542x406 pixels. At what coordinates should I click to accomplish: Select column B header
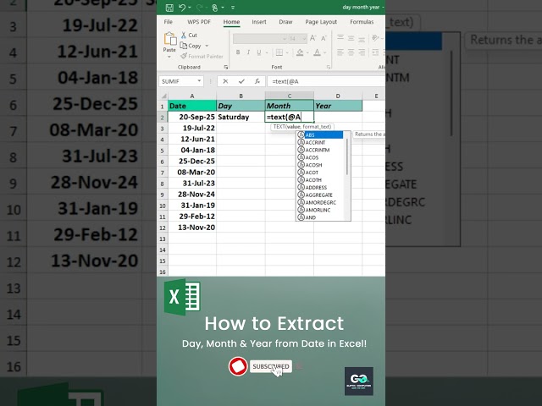click(241, 96)
